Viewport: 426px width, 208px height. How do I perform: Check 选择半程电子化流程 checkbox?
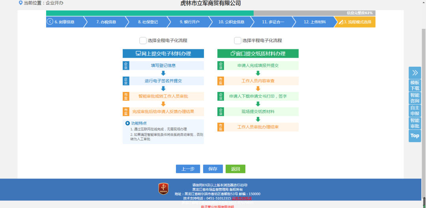coord(238,41)
